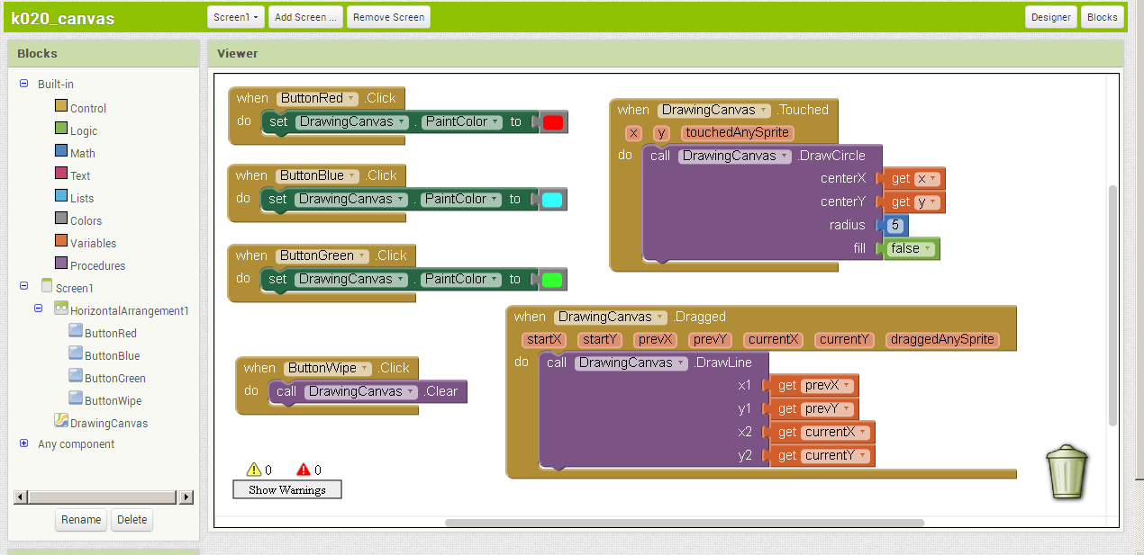Open DrawingCanvas dropdown in the Touched block
The height and width of the screenshot is (555, 1144).
[x=715, y=110]
